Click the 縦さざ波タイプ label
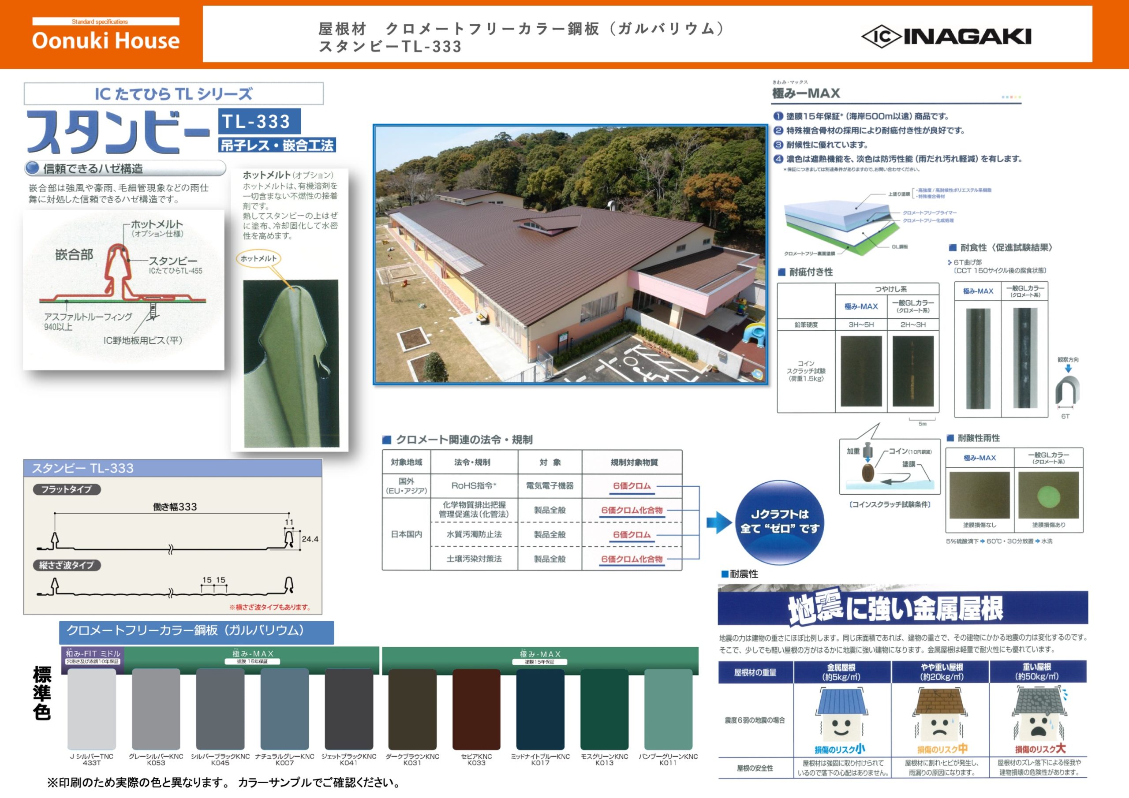 click(67, 565)
